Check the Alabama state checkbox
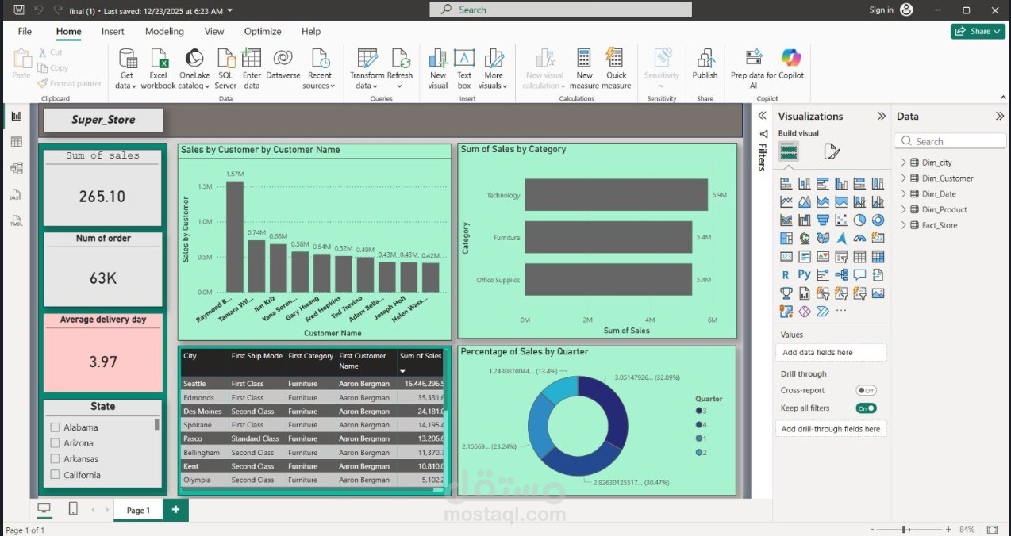The height and width of the screenshot is (536, 1011). tap(56, 427)
